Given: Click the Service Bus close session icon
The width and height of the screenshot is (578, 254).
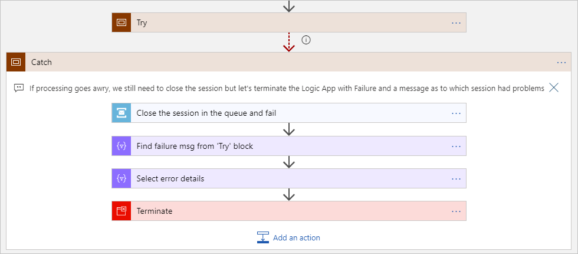Looking at the screenshot, I should pos(121,113).
